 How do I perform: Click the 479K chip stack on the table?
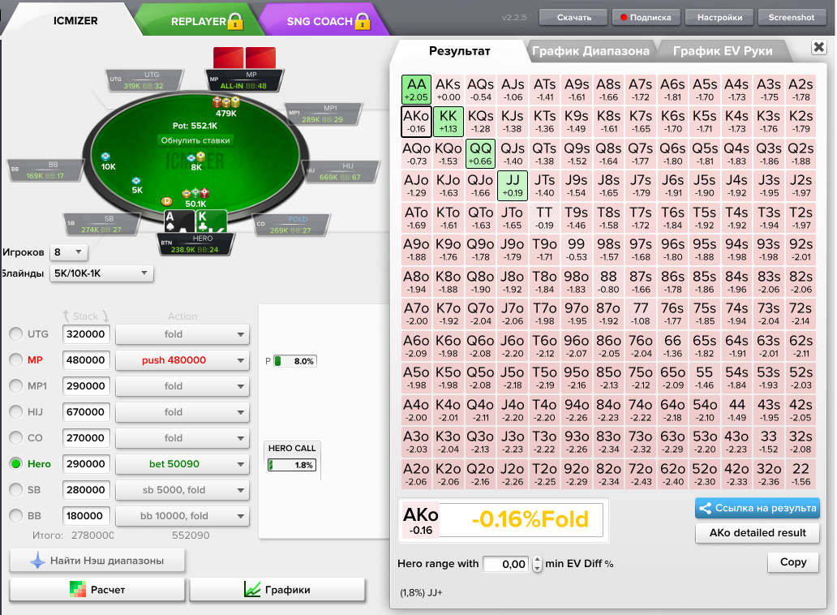click(x=225, y=102)
